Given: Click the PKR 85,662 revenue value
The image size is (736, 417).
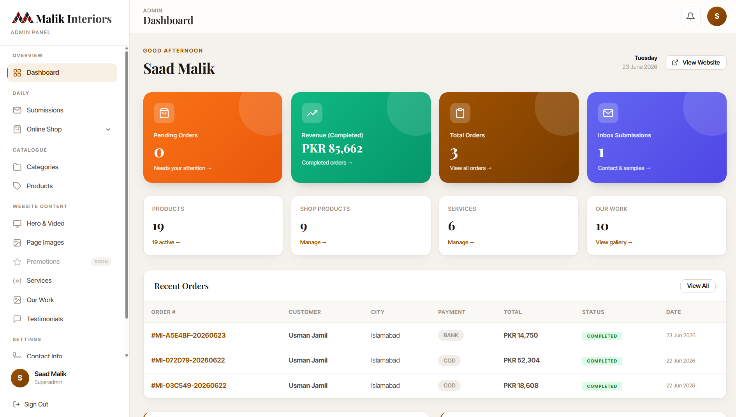Looking at the screenshot, I should (x=332, y=149).
